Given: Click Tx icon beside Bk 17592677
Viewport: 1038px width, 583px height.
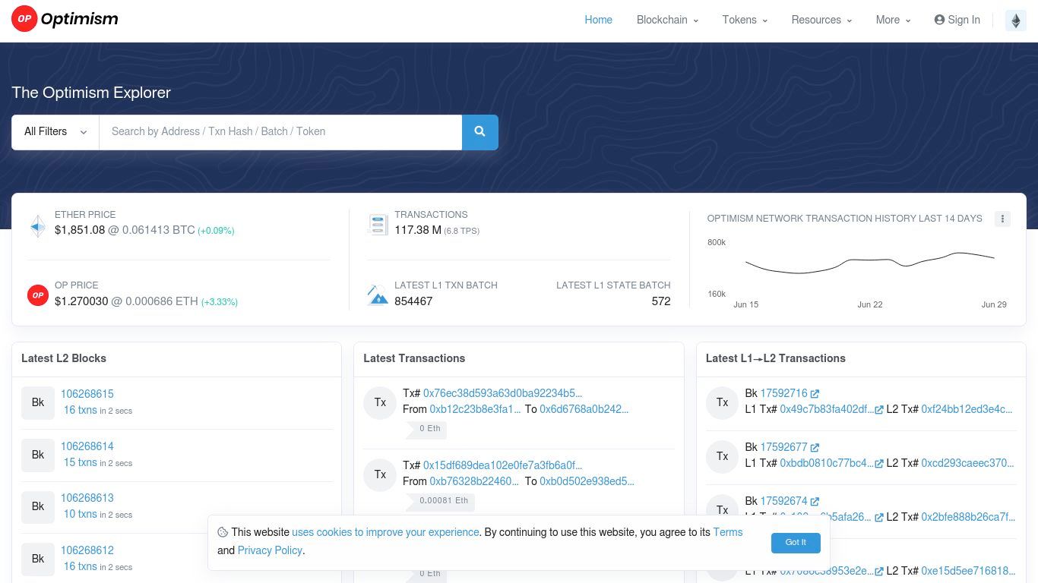Looking at the screenshot, I should click(x=723, y=456).
